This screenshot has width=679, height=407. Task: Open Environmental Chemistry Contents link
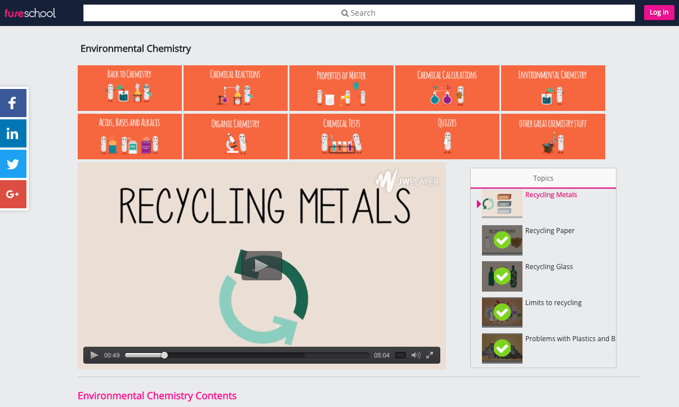pyautogui.click(x=157, y=396)
